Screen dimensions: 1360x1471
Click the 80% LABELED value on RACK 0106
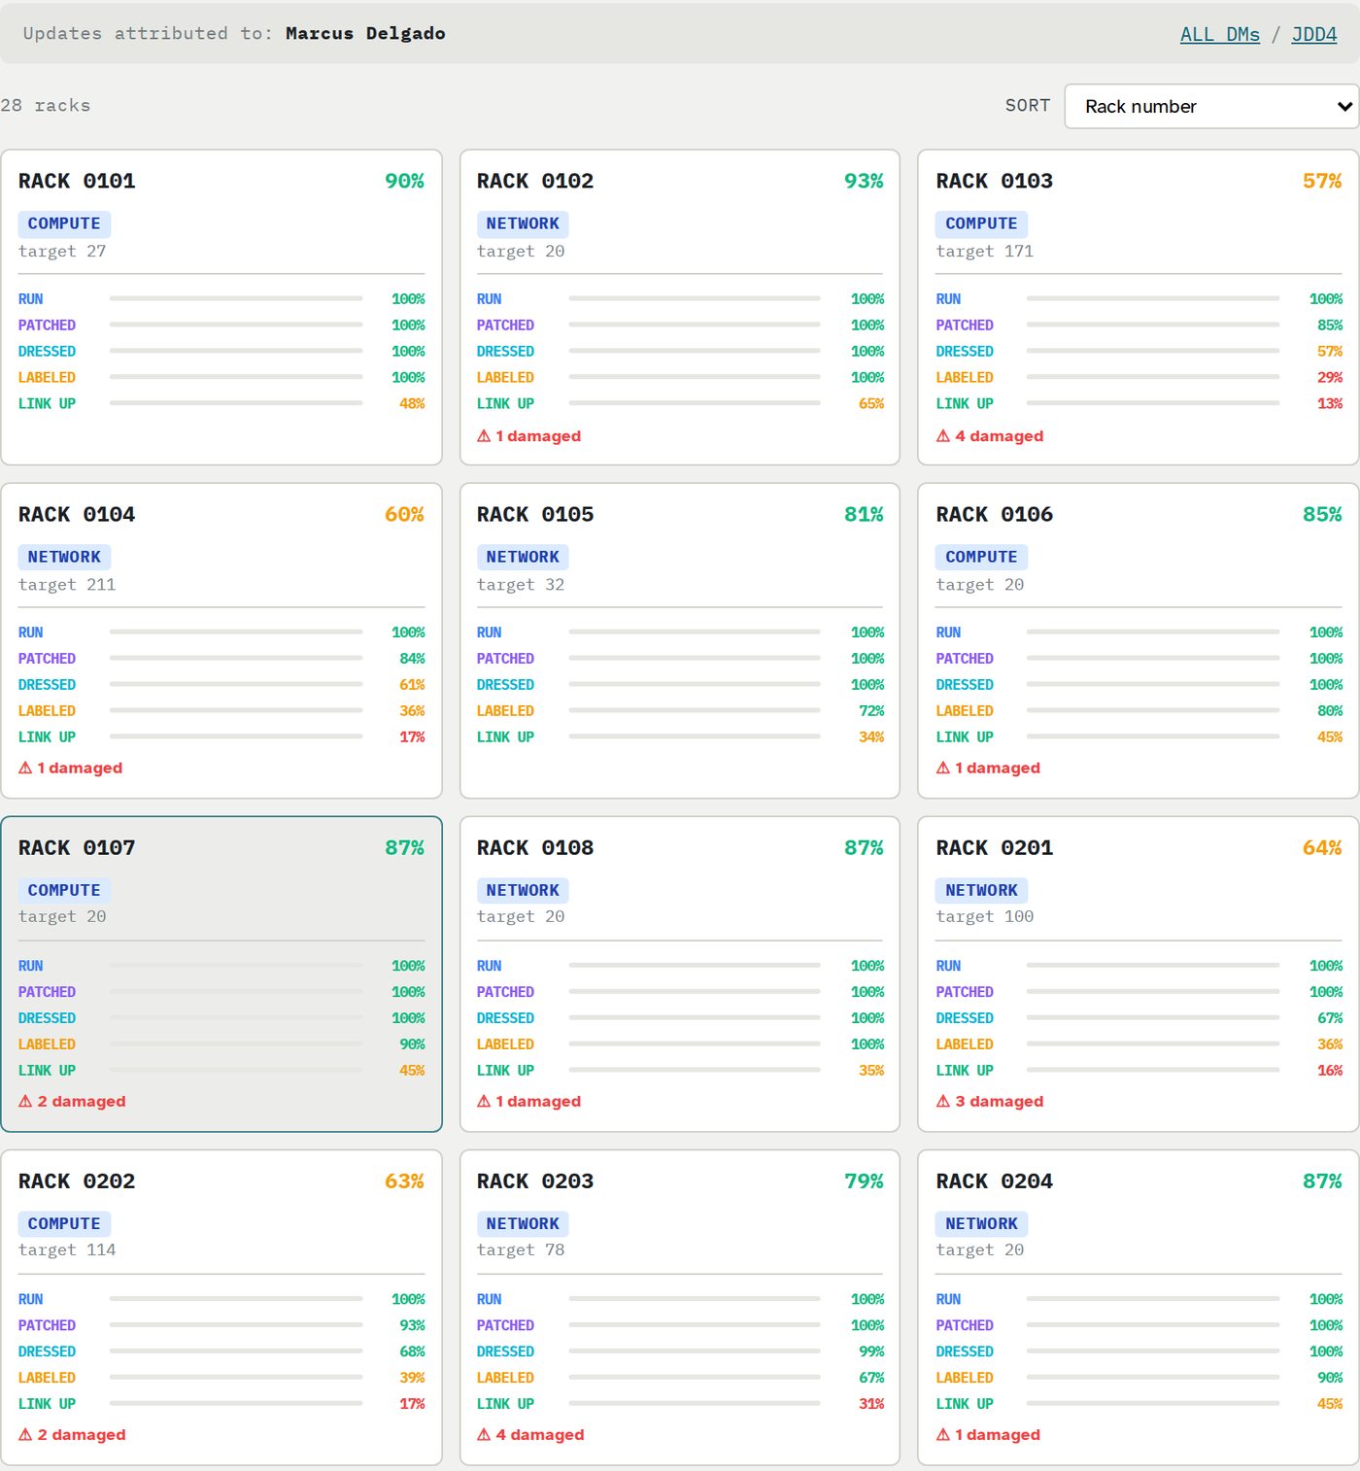(x=1330, y=710)
